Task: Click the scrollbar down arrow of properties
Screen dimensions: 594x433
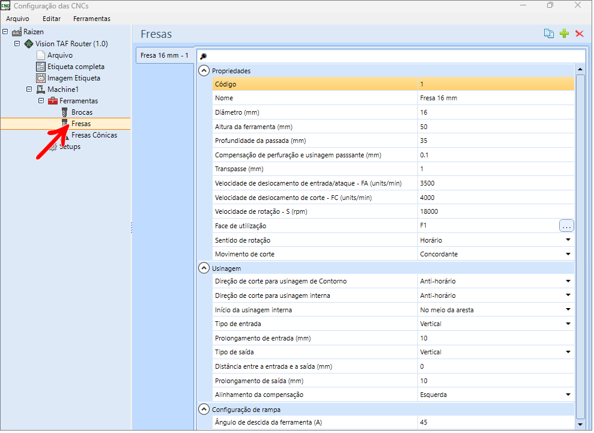Action: pyautogui.click(x=580, y=425)
